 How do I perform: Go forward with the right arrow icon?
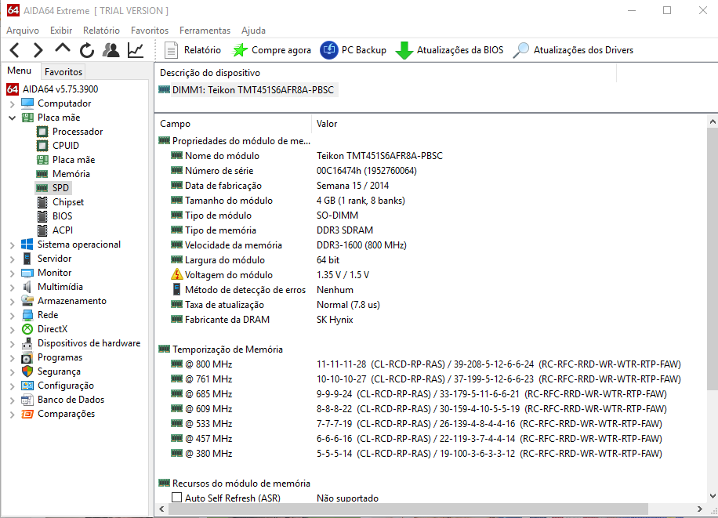tap(38, 50)
